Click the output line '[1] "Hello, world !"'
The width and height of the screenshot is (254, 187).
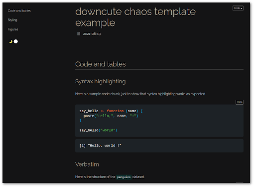[x=101, y=146]
